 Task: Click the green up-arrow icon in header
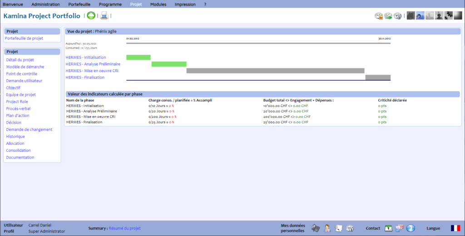coord(91,16)
